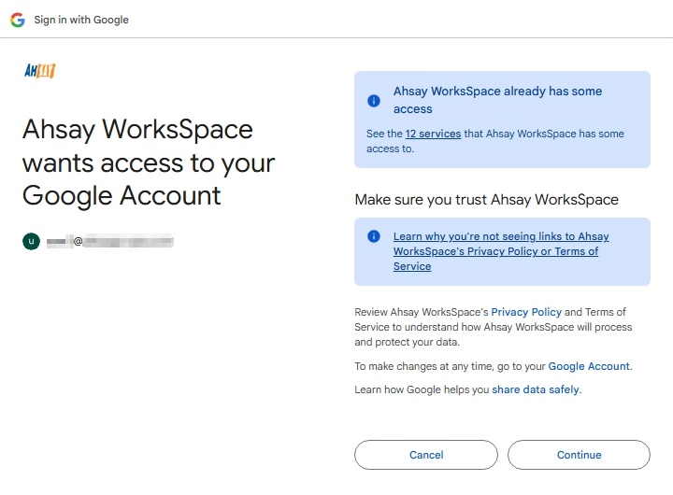This screenshot has width=673, height=495.
Task: Open the share data safely link
Action: [536, 389]
